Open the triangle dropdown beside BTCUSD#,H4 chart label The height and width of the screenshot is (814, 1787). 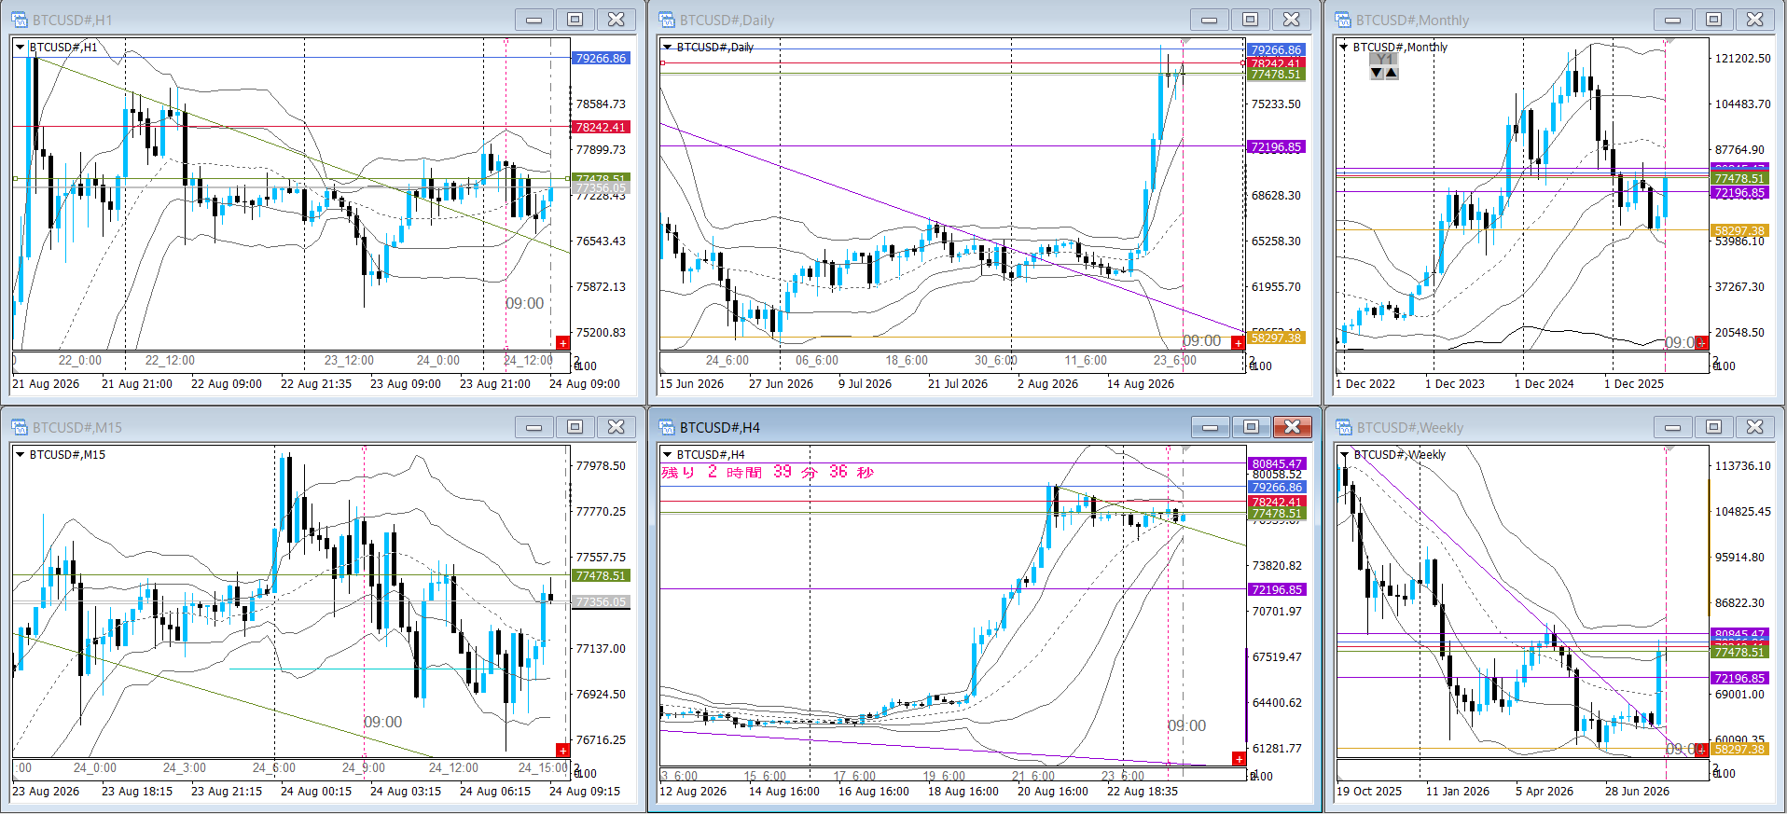667,455
